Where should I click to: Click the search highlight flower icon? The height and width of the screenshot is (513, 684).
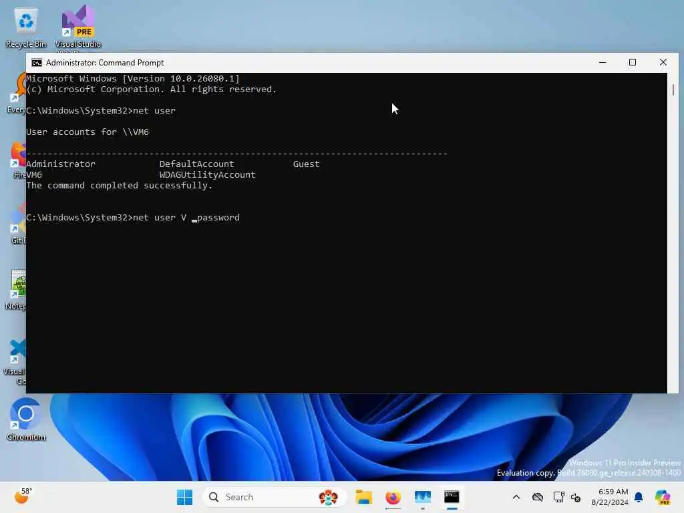pos(328,497)
